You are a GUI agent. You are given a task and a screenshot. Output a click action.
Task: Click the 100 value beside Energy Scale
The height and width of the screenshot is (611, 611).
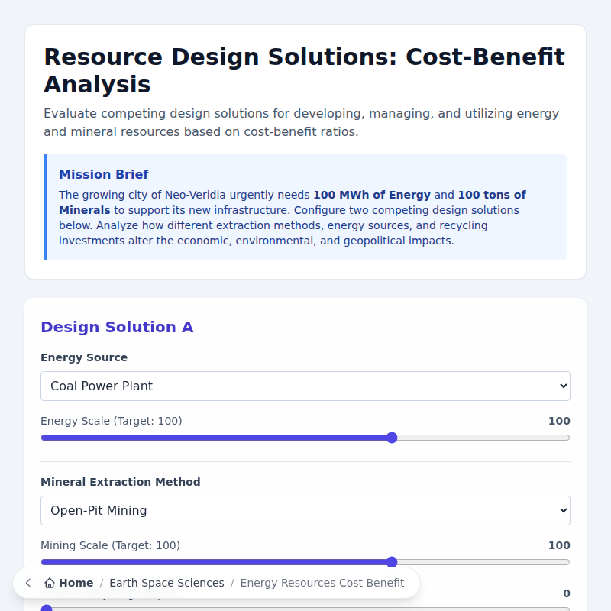pyautogui.click(x=559, y=421)
